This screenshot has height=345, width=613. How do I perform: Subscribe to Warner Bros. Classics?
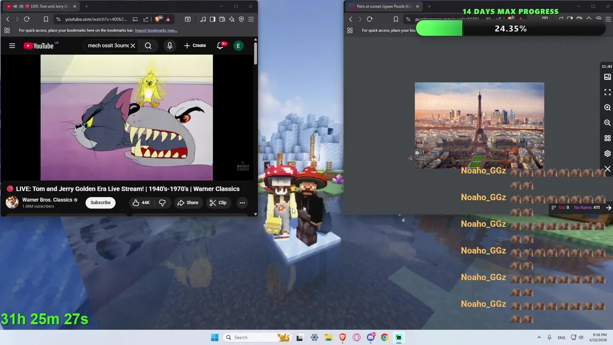tap(101, 202)
